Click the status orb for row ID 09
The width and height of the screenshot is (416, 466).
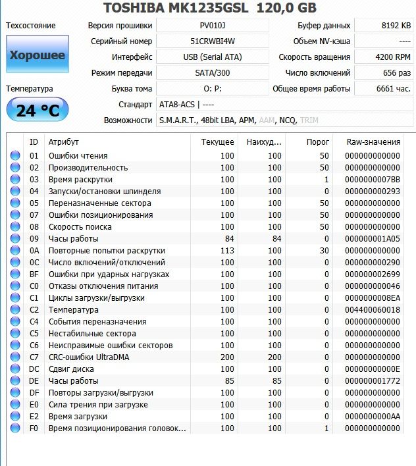tap(15, 238)
